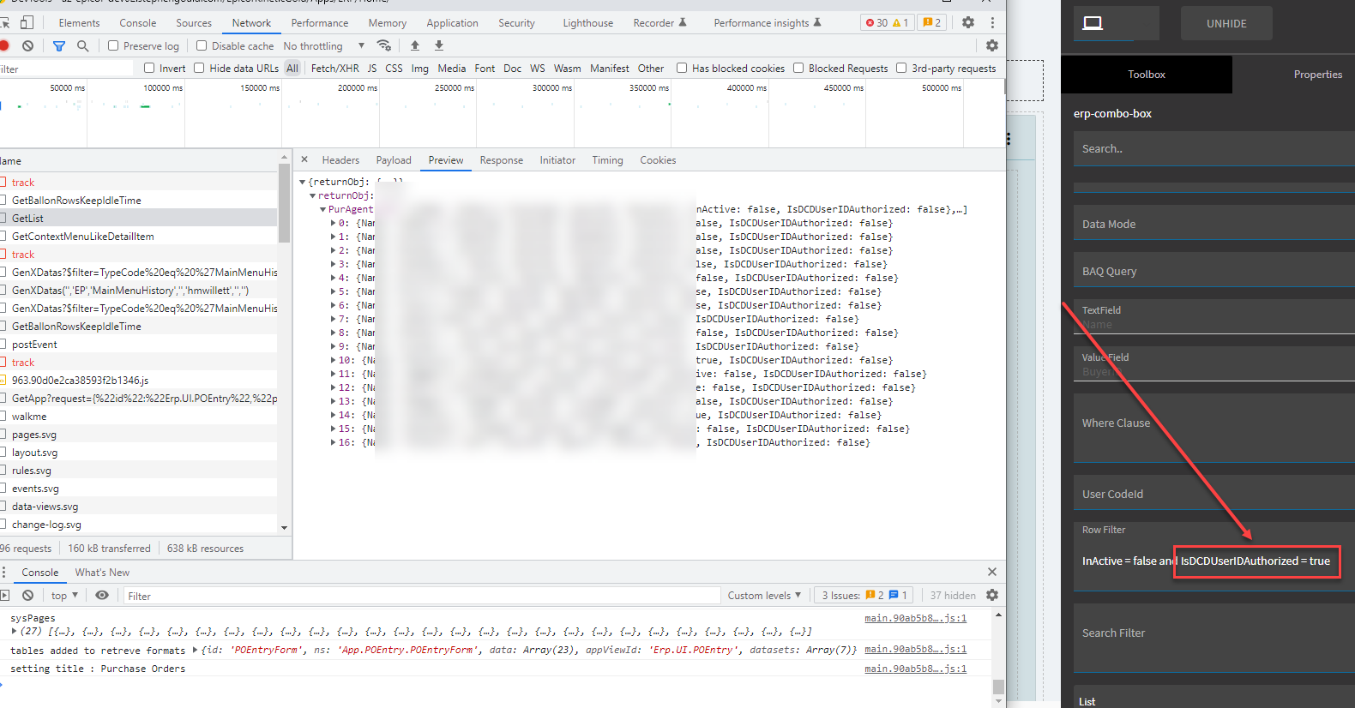This screenshot has height=708, width=1355.
Task: Expand PurAgent item 10
Action: point(334,360)
